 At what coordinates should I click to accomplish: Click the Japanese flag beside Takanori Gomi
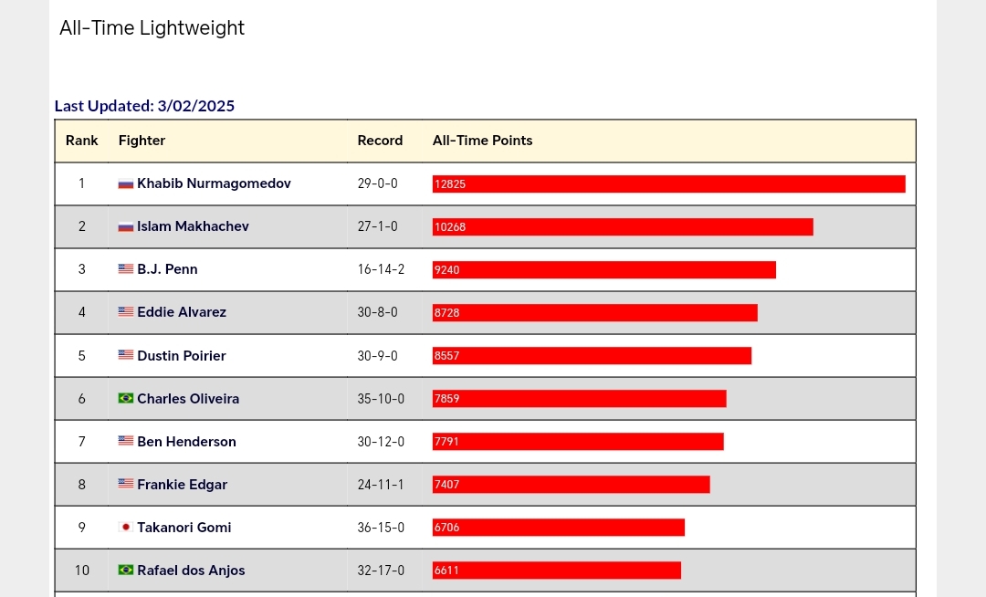pos(126,528)
